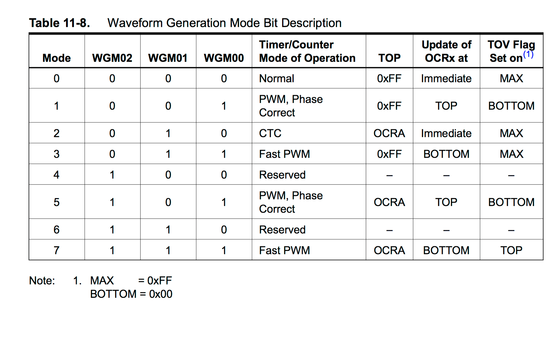This screenshot has height=342, width=560.
Task: Click the Normal mode cell
Action: click(x=277, y=78)
